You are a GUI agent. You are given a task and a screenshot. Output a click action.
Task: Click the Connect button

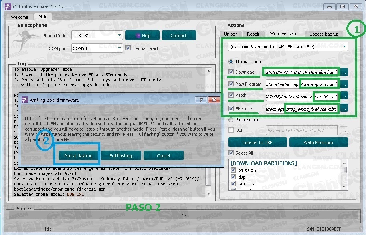point(179,36)
